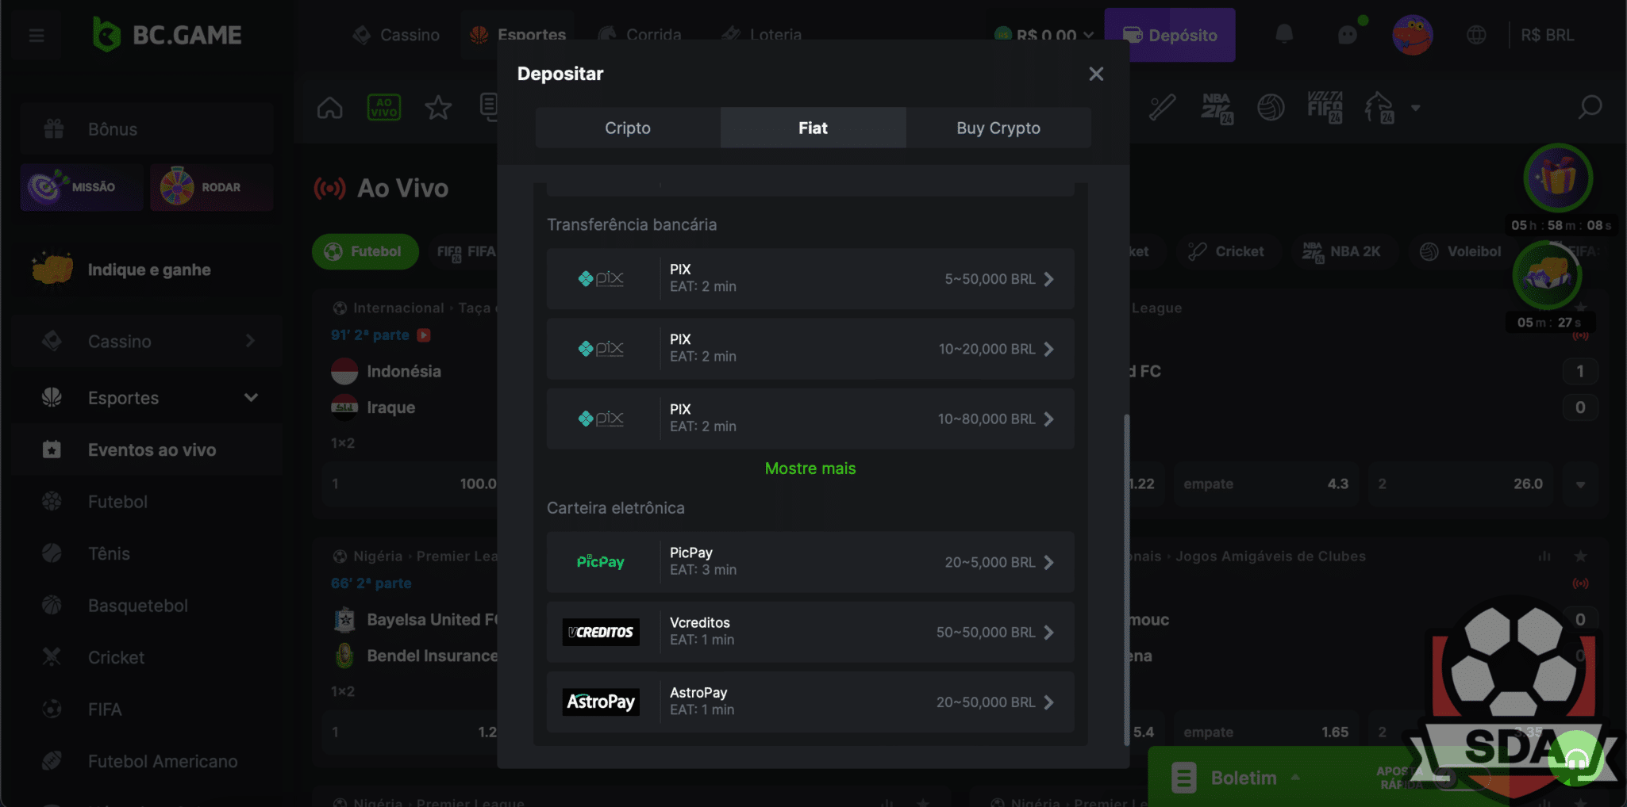Click the deposit dialog scrollbar
This screenshot has width=1627, height=807.
[x=1126, y=579]
